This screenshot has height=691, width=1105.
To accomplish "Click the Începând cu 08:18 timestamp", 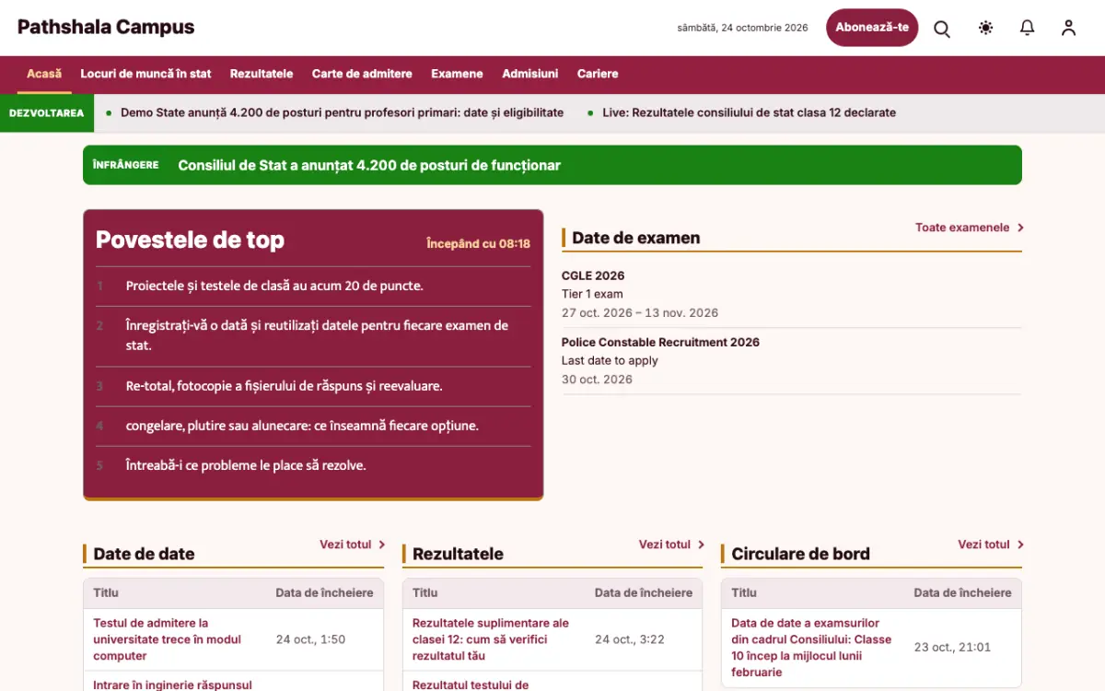I will [x=478, y=243].
